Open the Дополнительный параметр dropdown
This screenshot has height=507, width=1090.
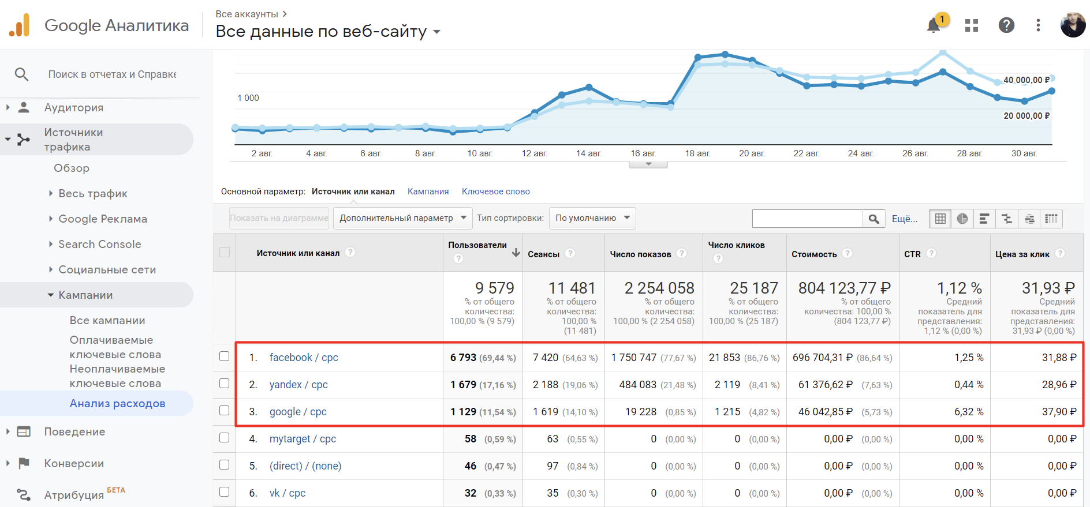coord(403,218)
